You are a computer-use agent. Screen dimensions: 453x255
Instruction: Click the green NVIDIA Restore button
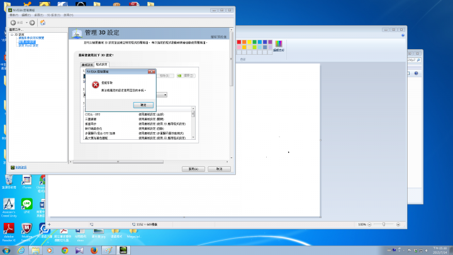pos(186,76)
